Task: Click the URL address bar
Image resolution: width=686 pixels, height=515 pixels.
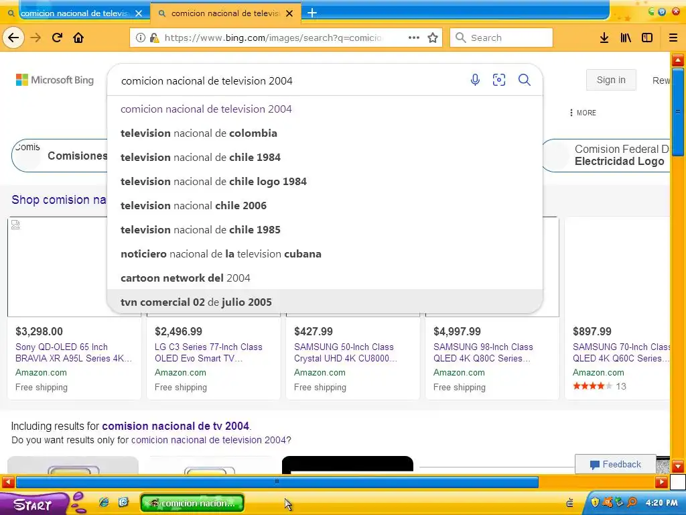Action: 273,38
